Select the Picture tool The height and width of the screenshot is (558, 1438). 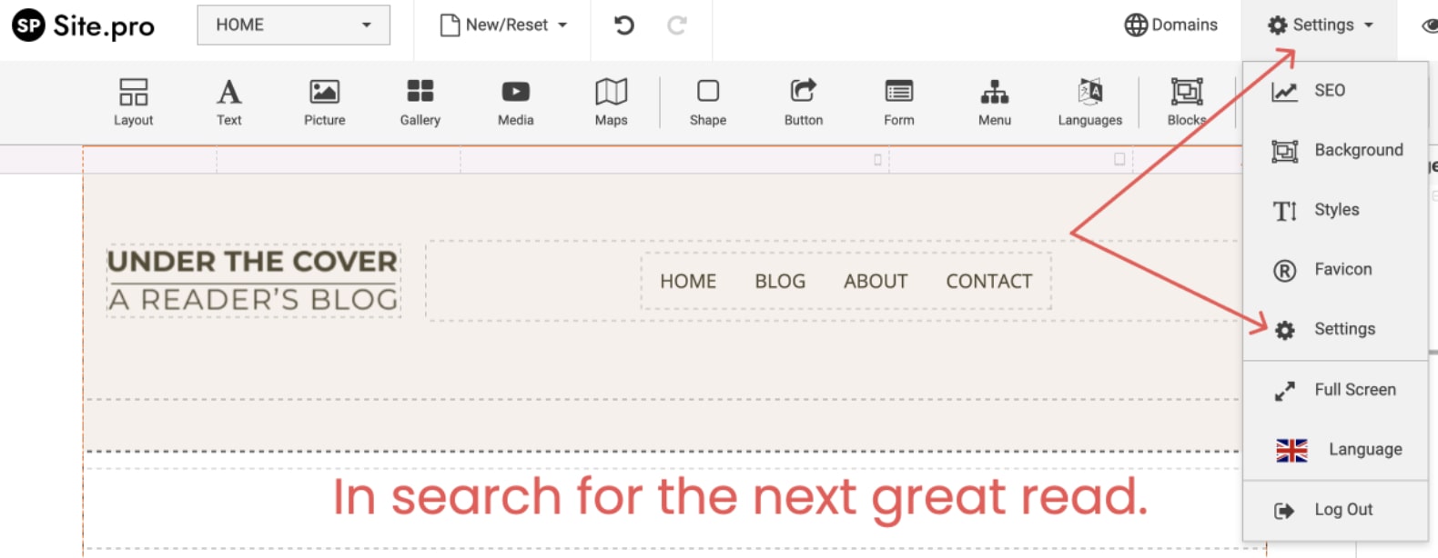324,102
